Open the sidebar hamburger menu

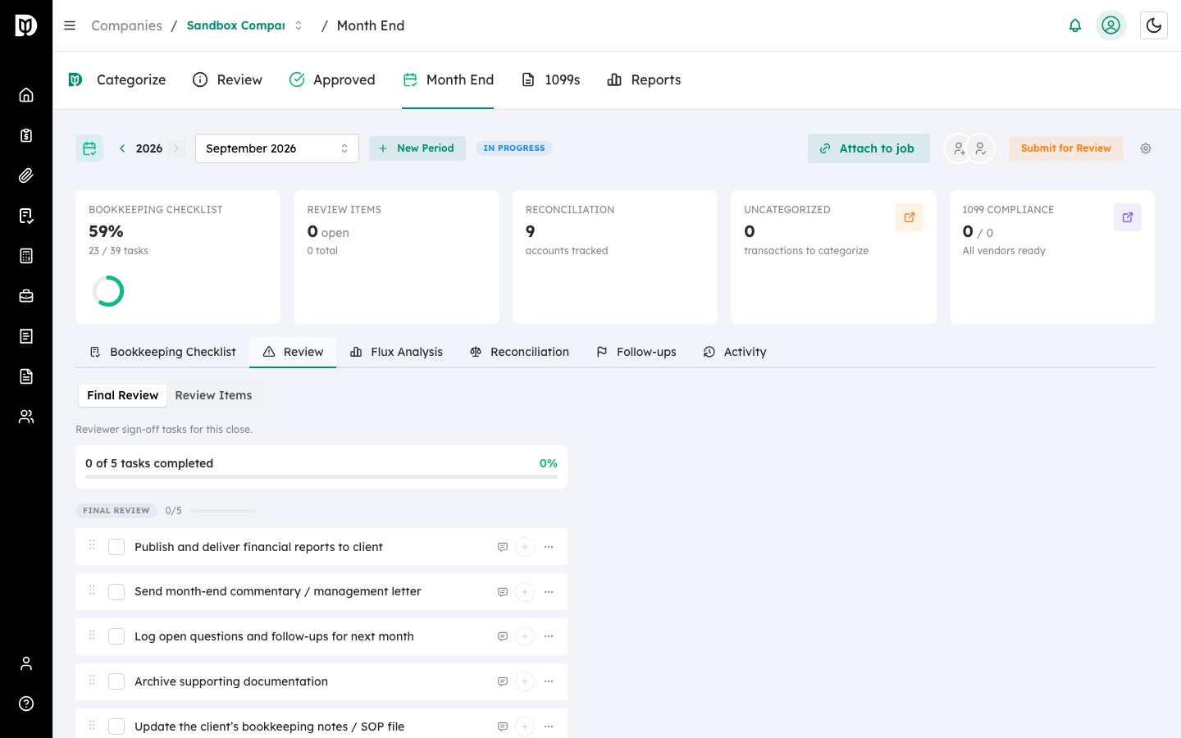click(x=70, y=25)
